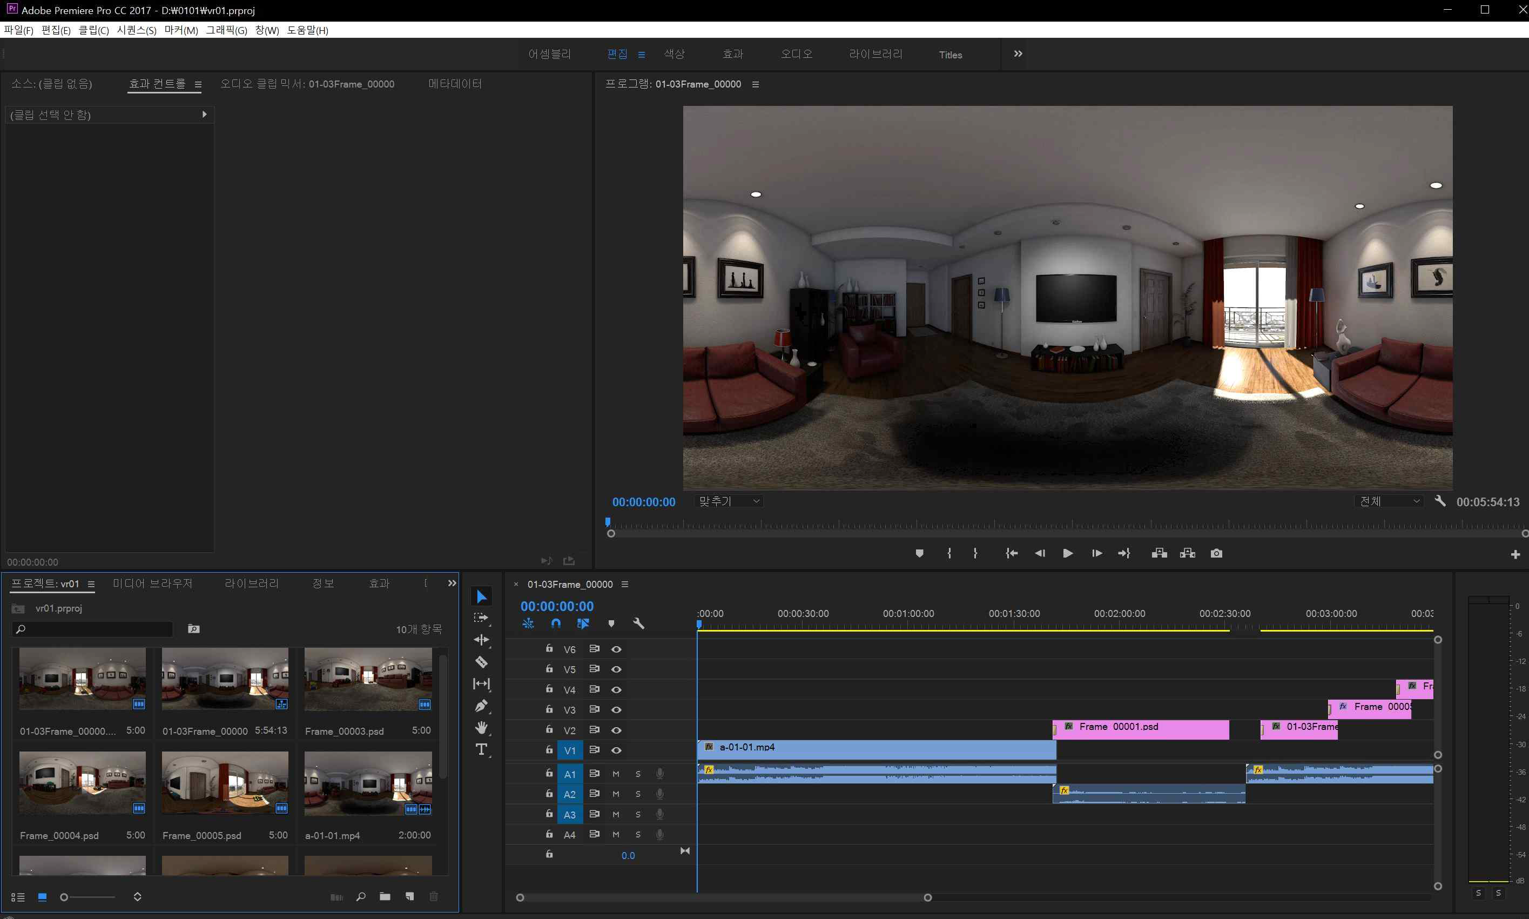Click the project search input field
The image size is (1529, 919).
[92, 629]
